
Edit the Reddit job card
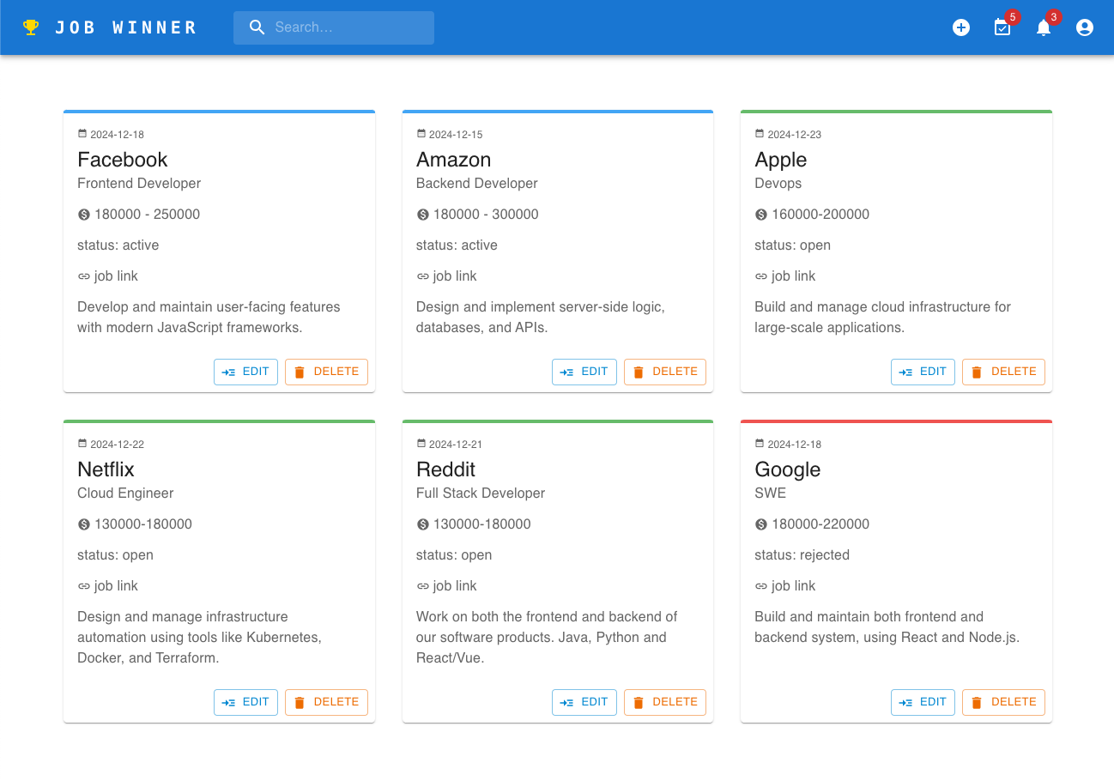pos(584,702)
